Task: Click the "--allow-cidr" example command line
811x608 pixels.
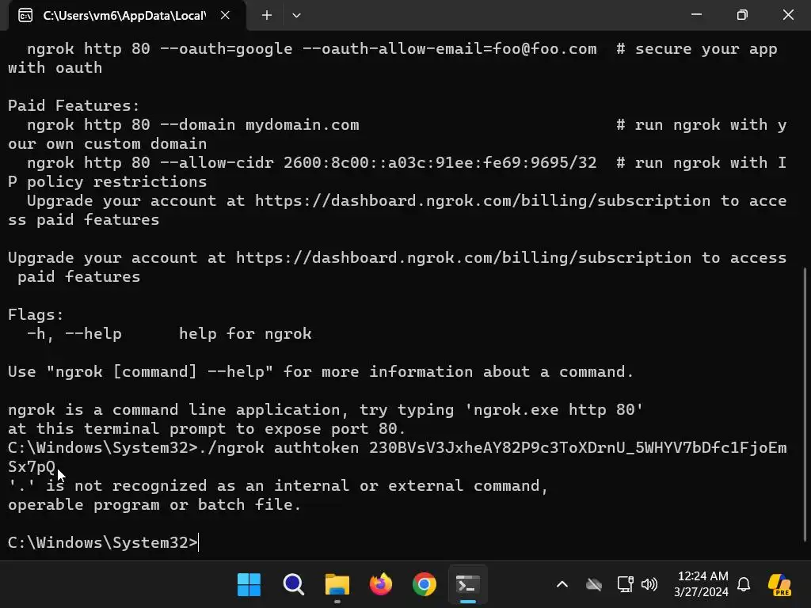Action: pyautogui.click(x=311, y=163)
